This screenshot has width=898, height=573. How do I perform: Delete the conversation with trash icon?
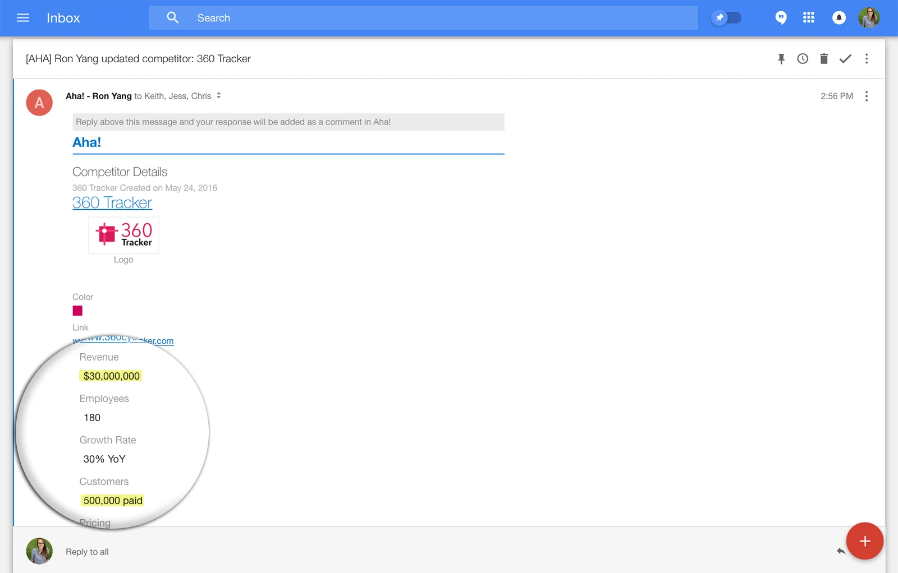pyautogui.click(x=824, y=59)
